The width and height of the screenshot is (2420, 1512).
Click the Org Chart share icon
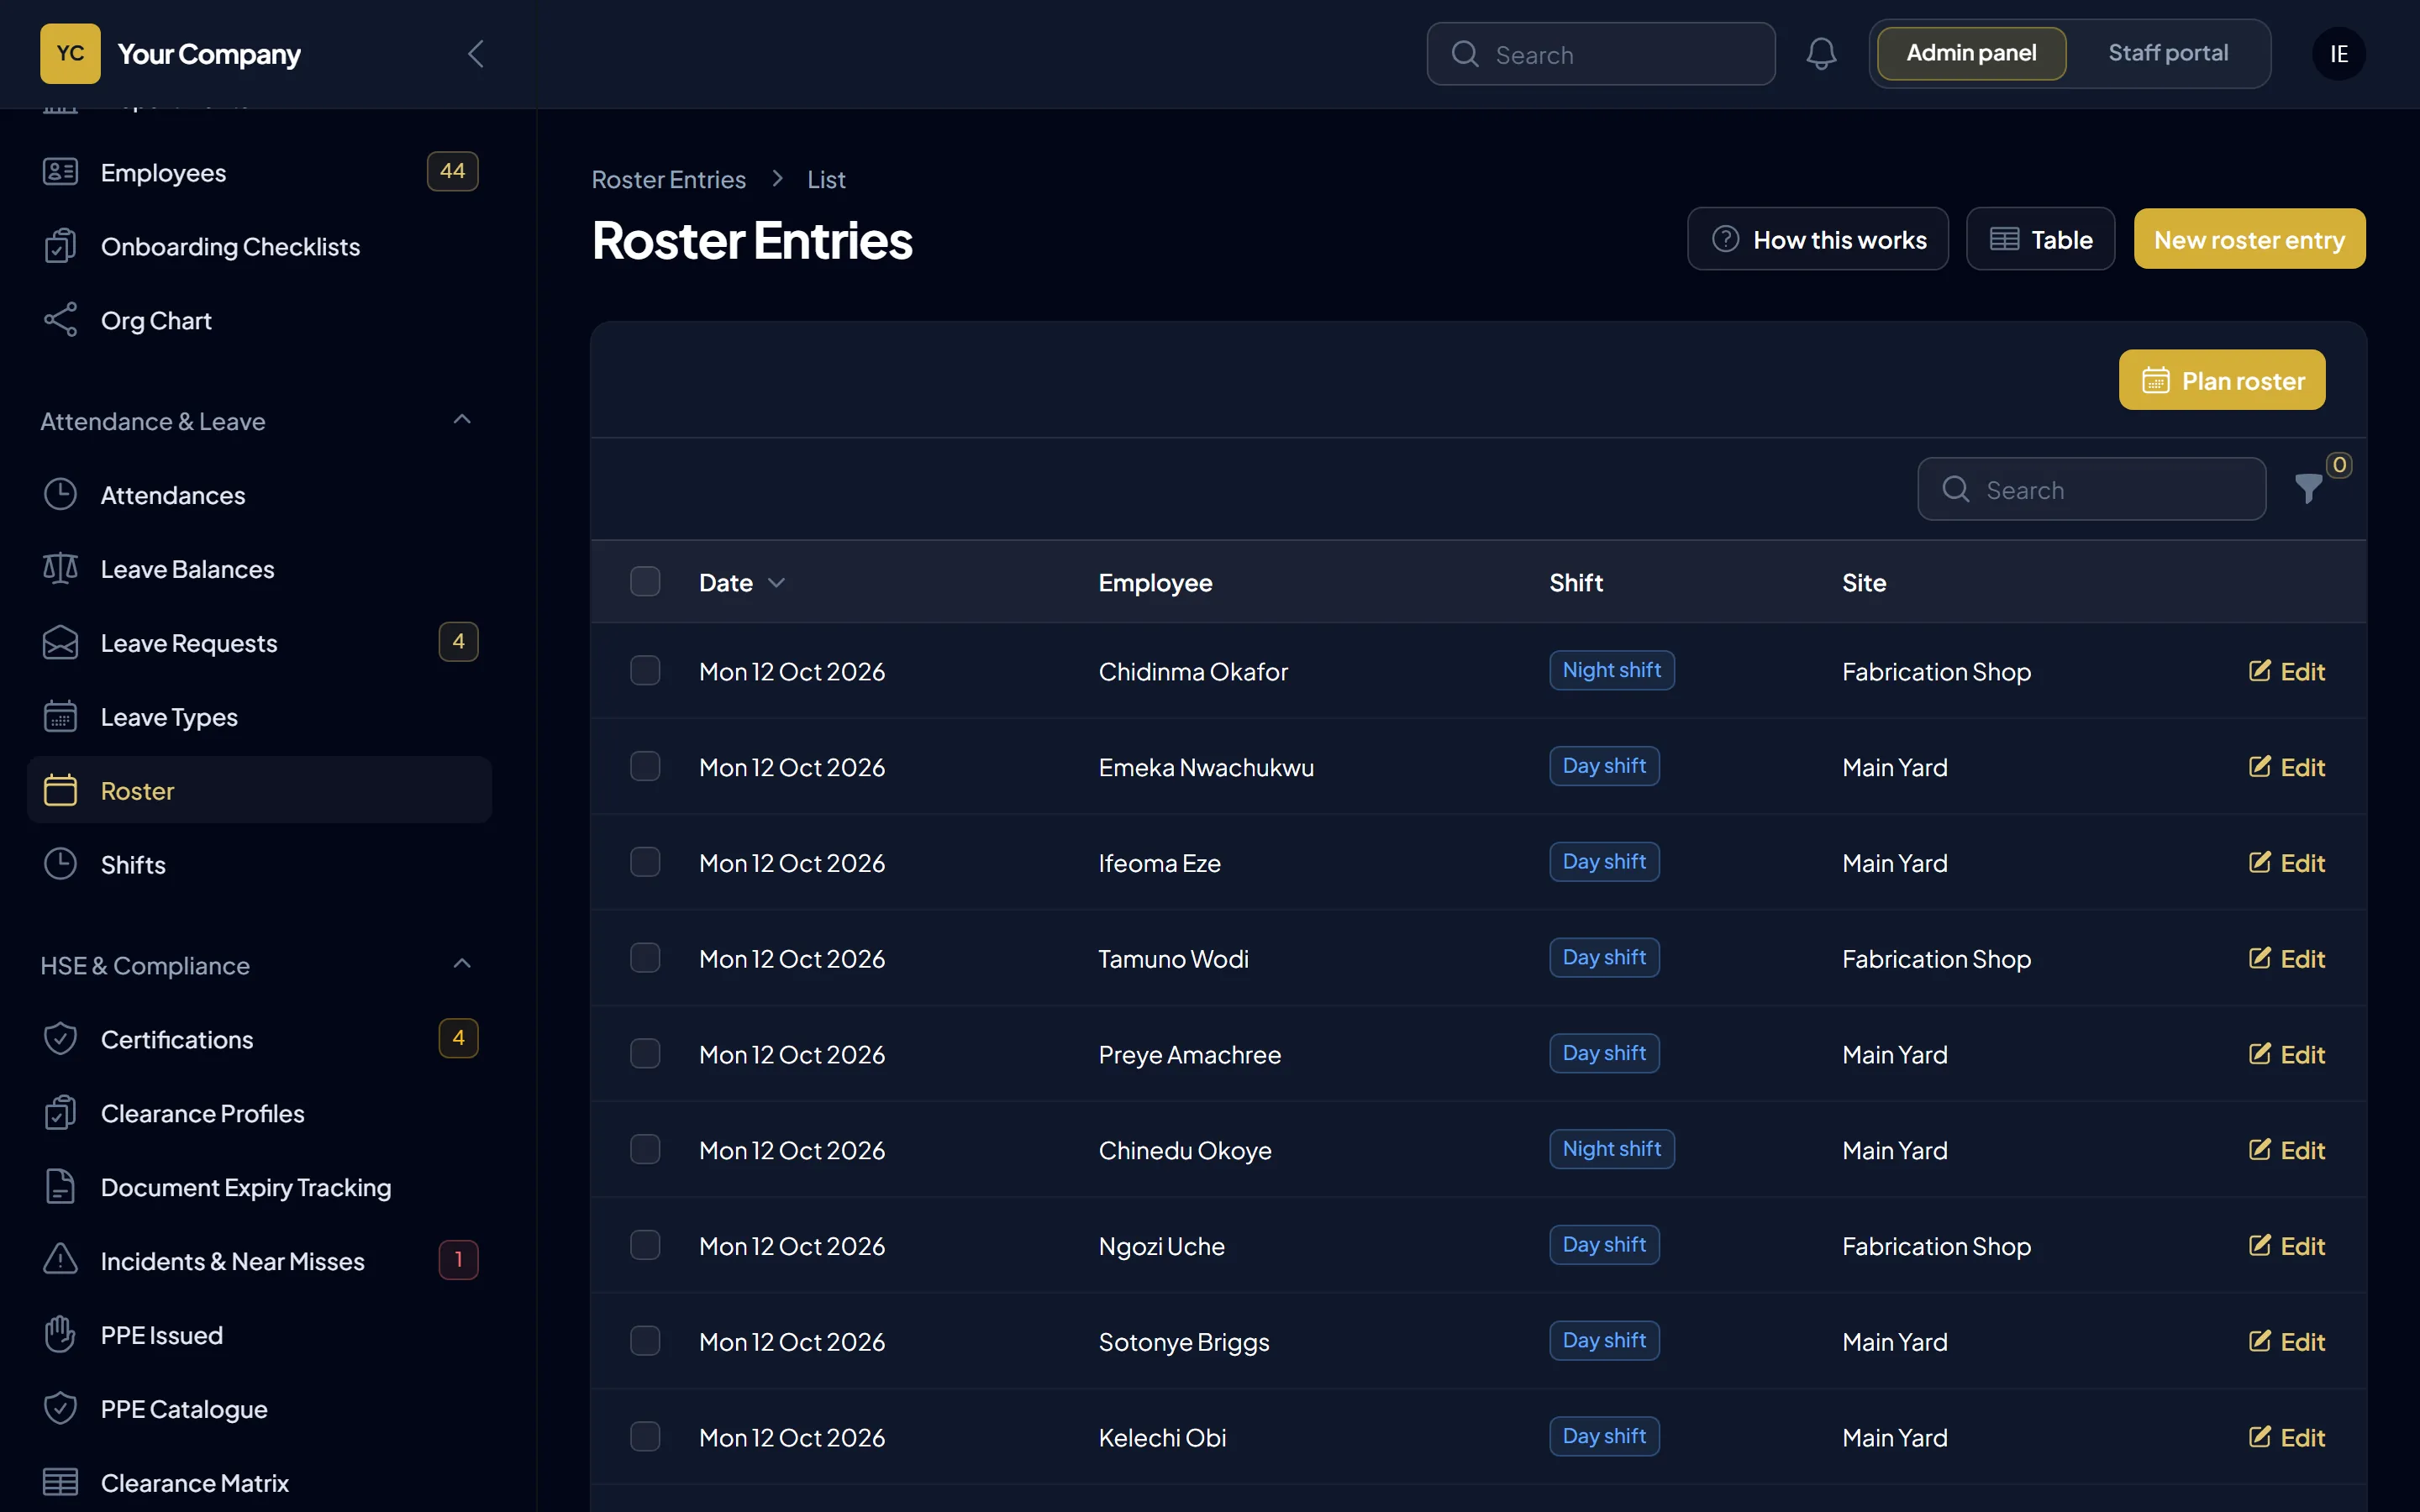60,320
